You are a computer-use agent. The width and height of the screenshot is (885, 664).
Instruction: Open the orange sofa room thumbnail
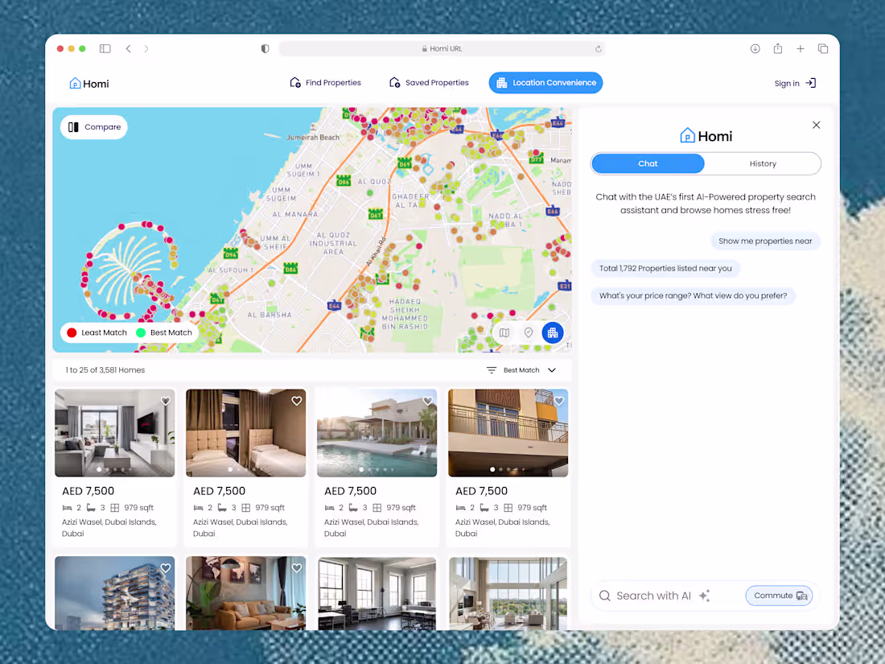click(245, 593)
